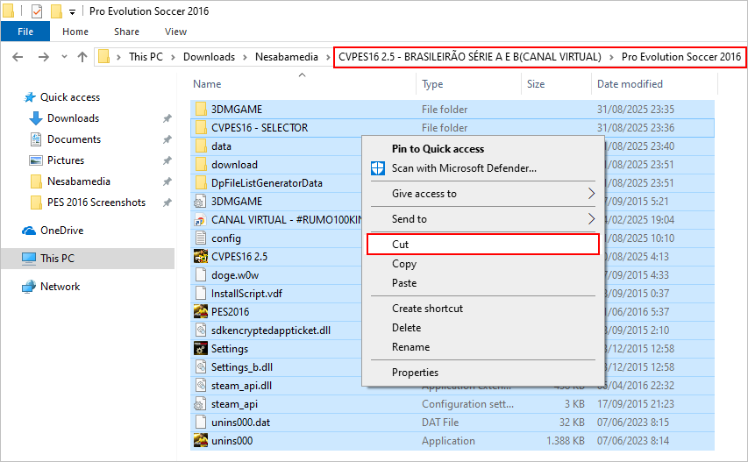Click the steam_api configuration file icon

(200, 404)
